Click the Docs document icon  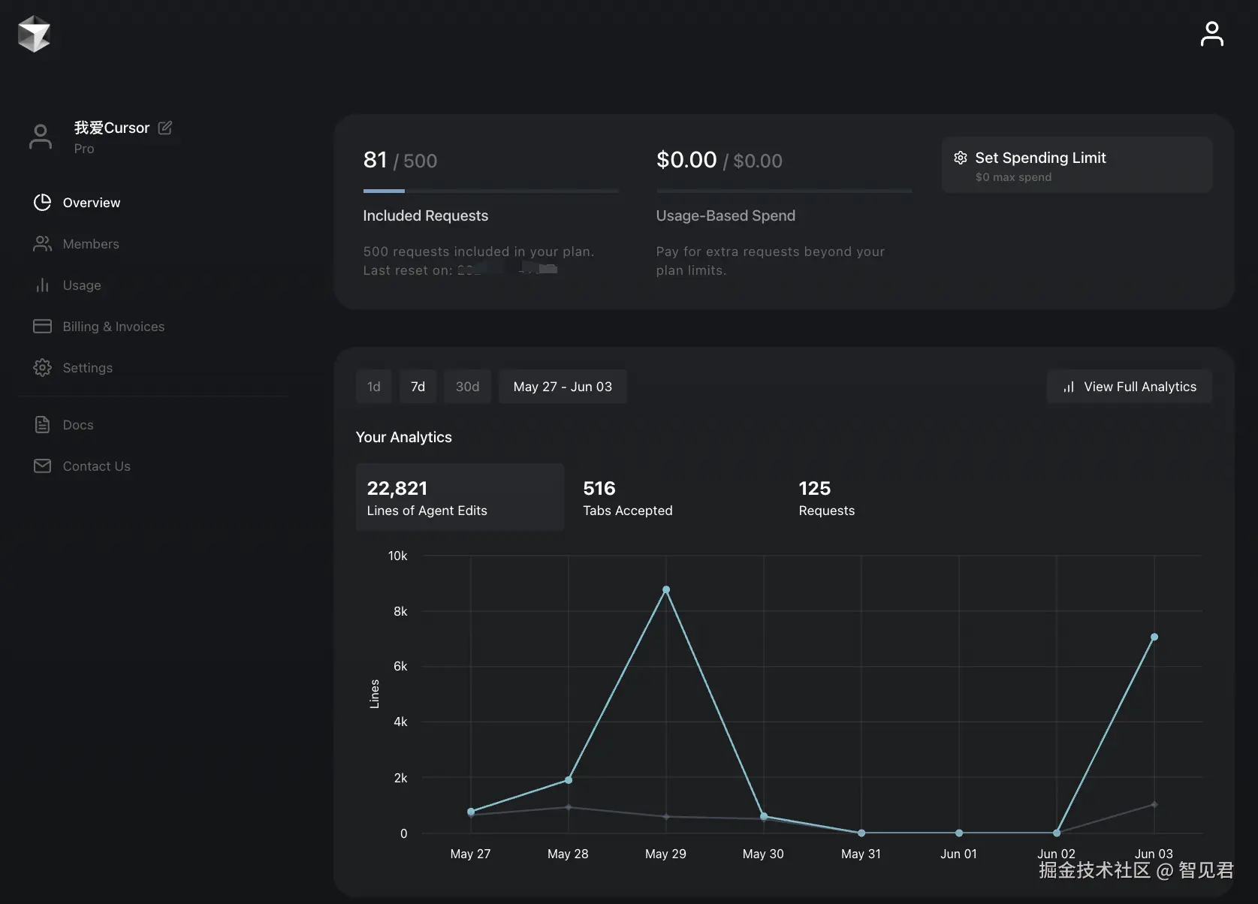click(42, 424)
